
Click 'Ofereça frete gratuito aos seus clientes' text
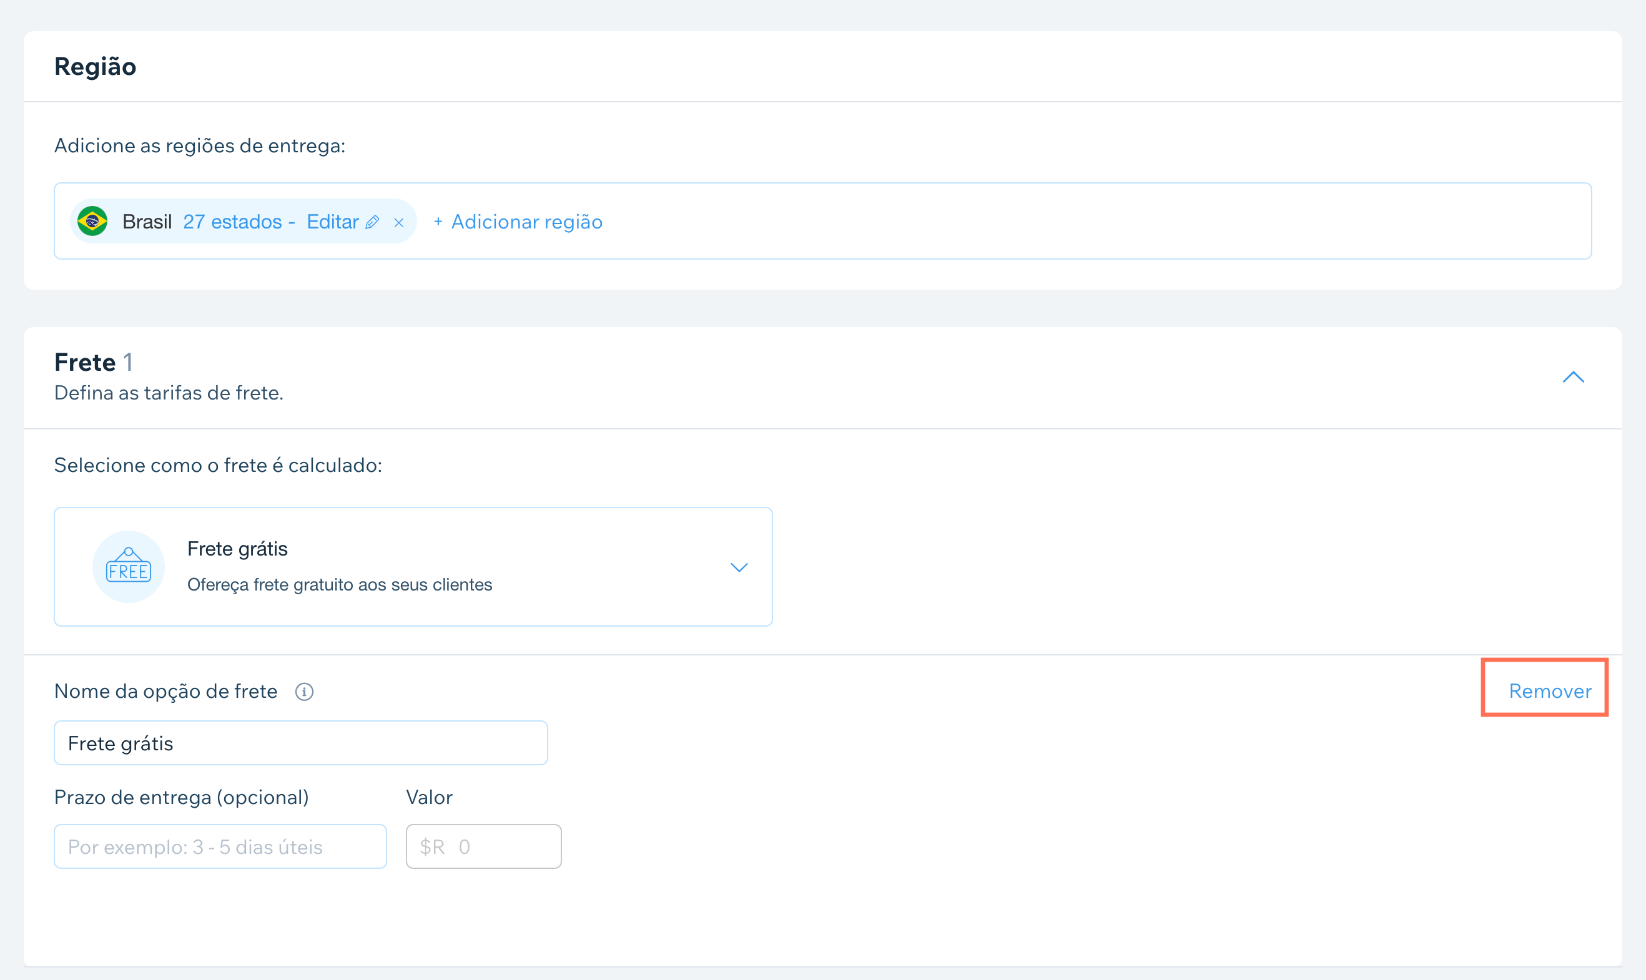340,584
